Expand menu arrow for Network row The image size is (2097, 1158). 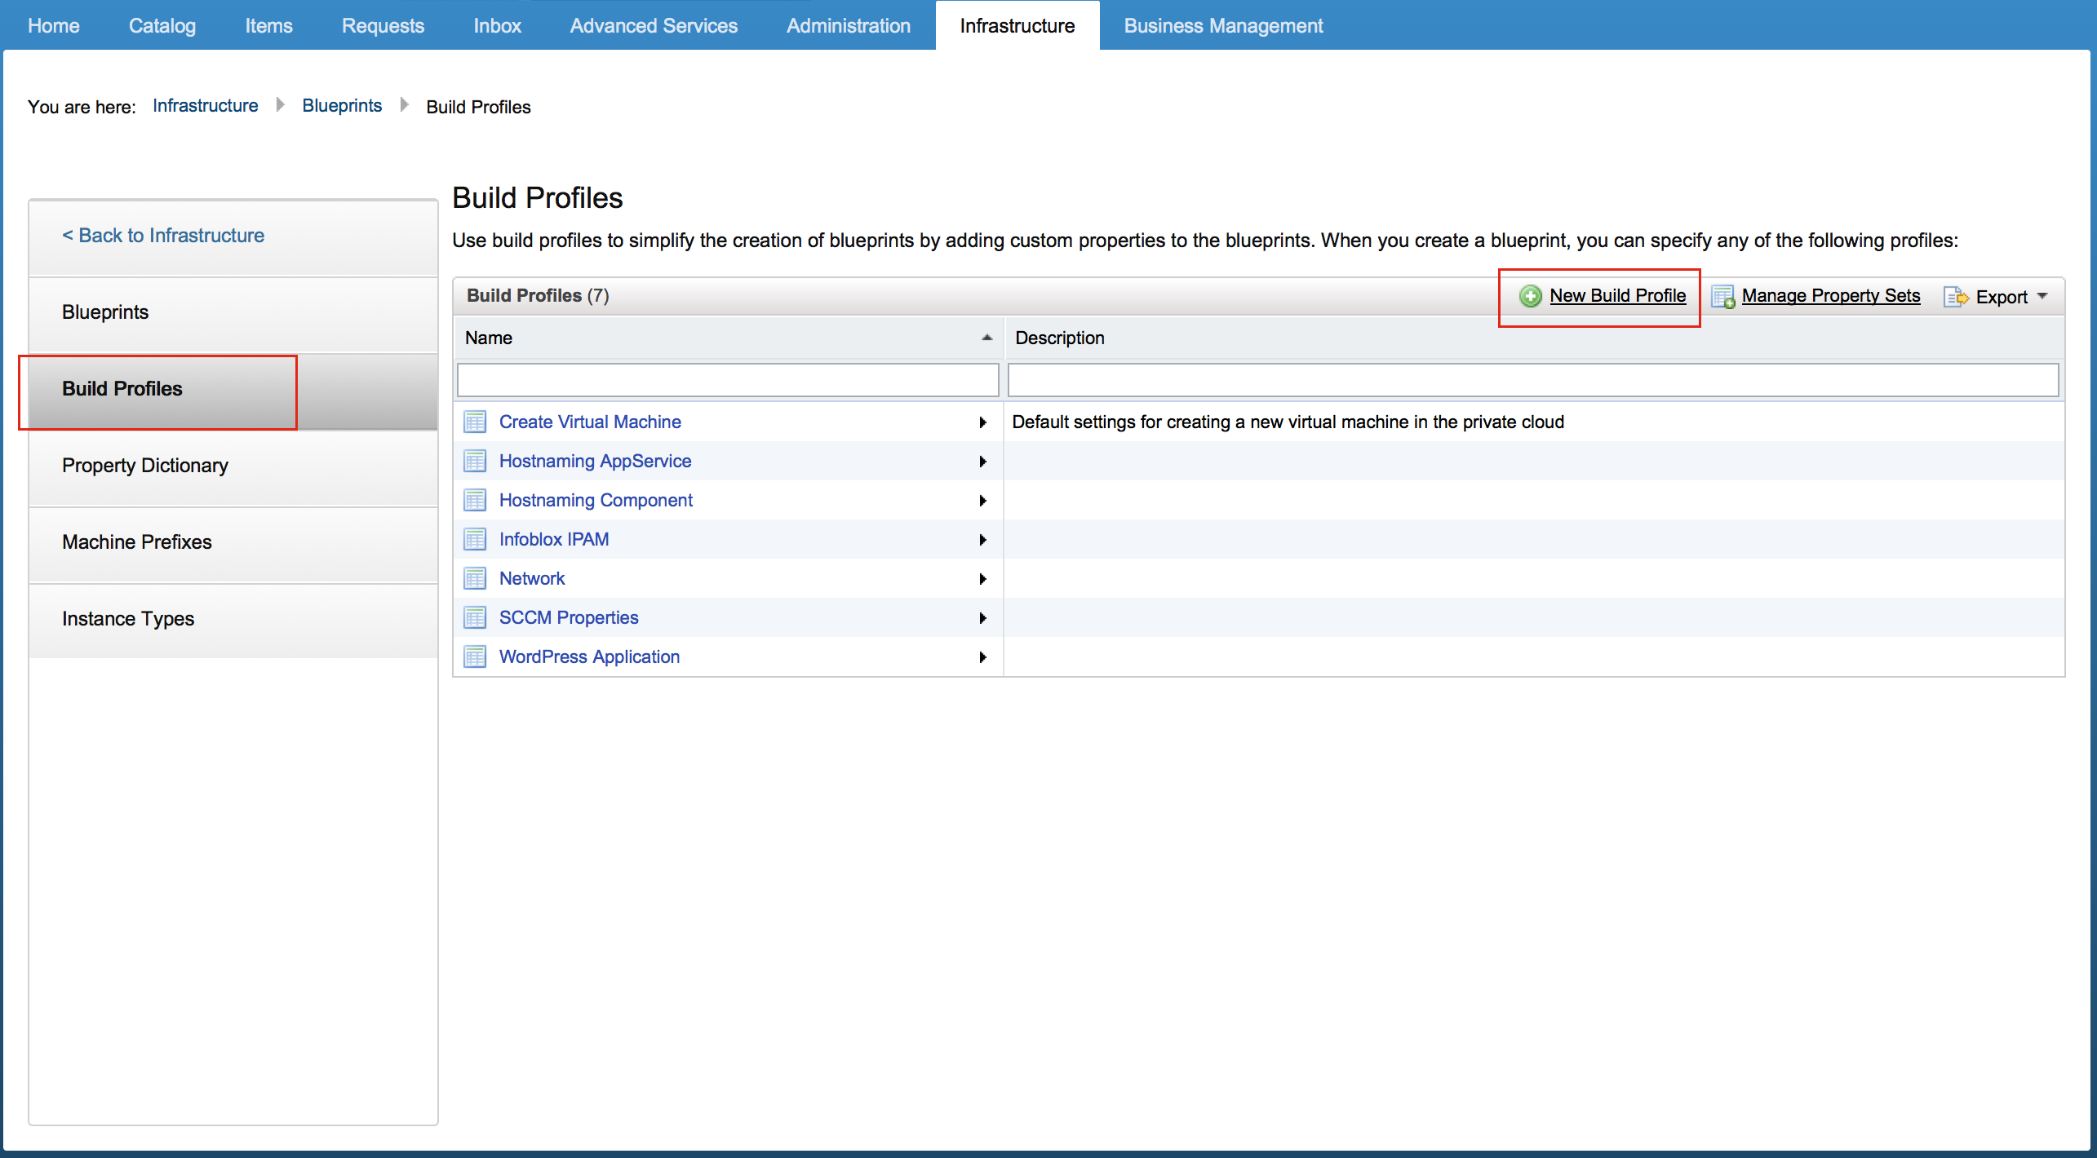point(982,579)
